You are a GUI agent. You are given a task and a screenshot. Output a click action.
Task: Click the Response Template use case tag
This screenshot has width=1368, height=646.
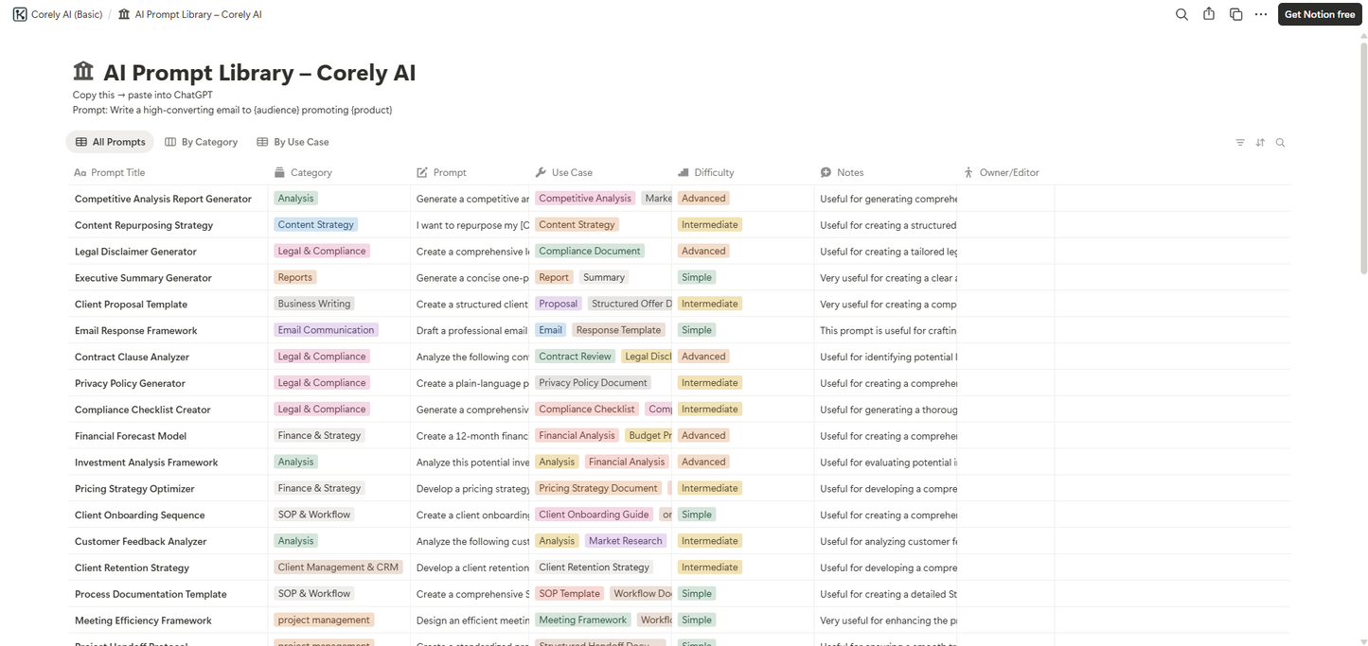coord(618,330)
